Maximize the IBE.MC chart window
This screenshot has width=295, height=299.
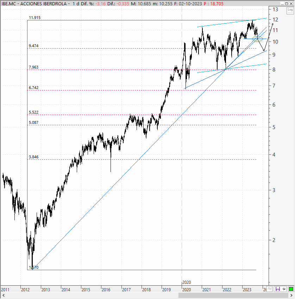pos(287,4)
